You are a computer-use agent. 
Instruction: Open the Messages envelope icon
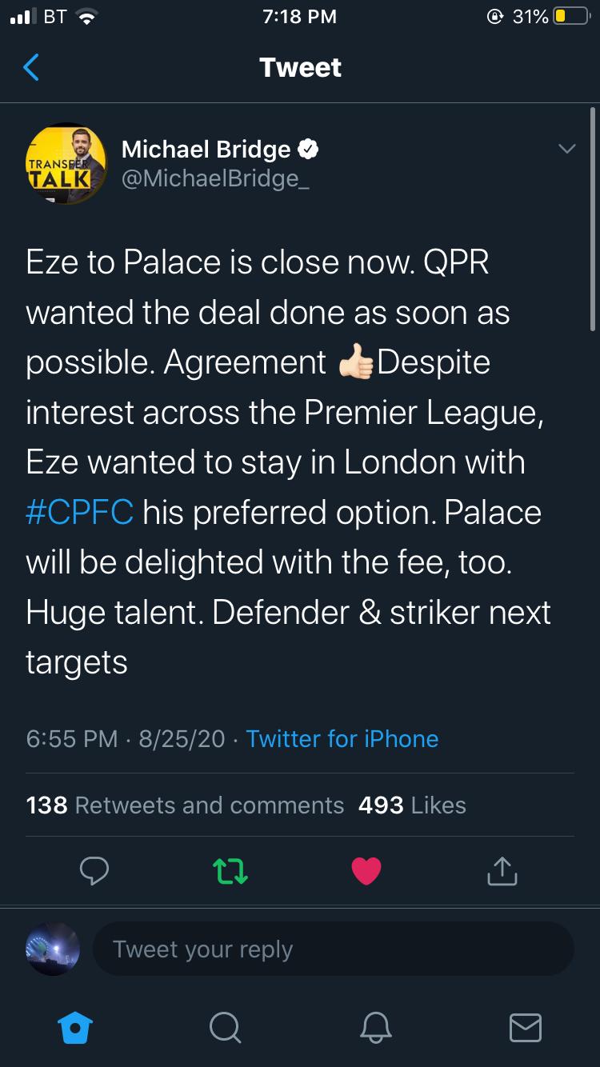(526, 1027)
